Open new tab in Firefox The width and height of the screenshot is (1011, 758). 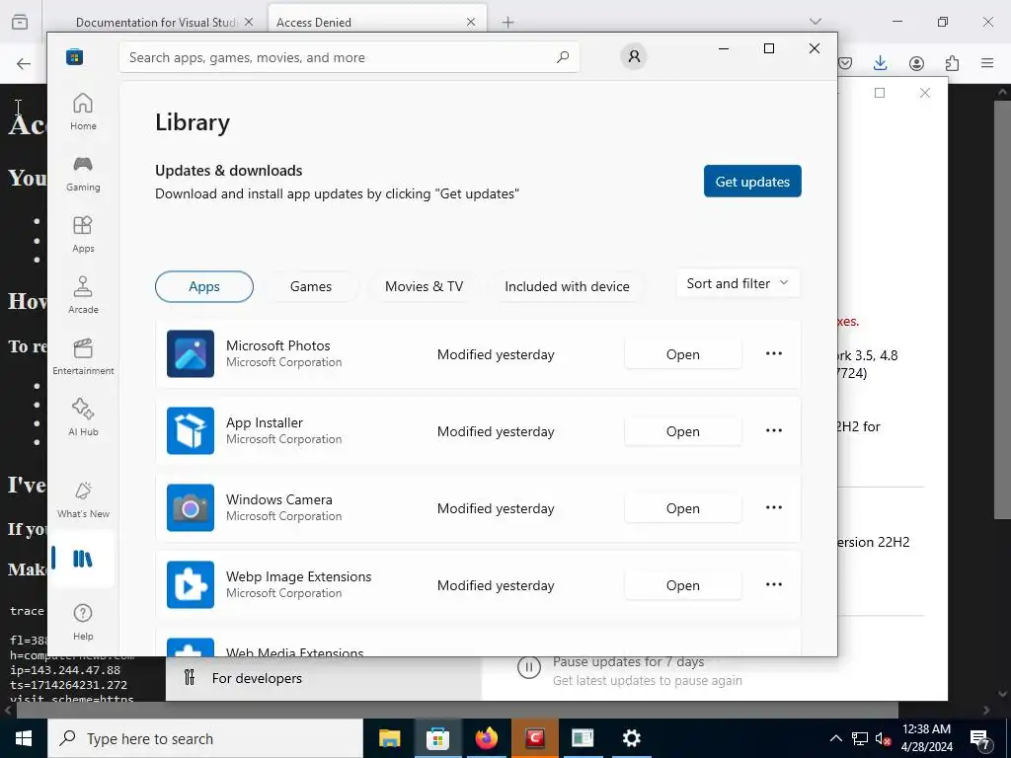coord(508,23)
